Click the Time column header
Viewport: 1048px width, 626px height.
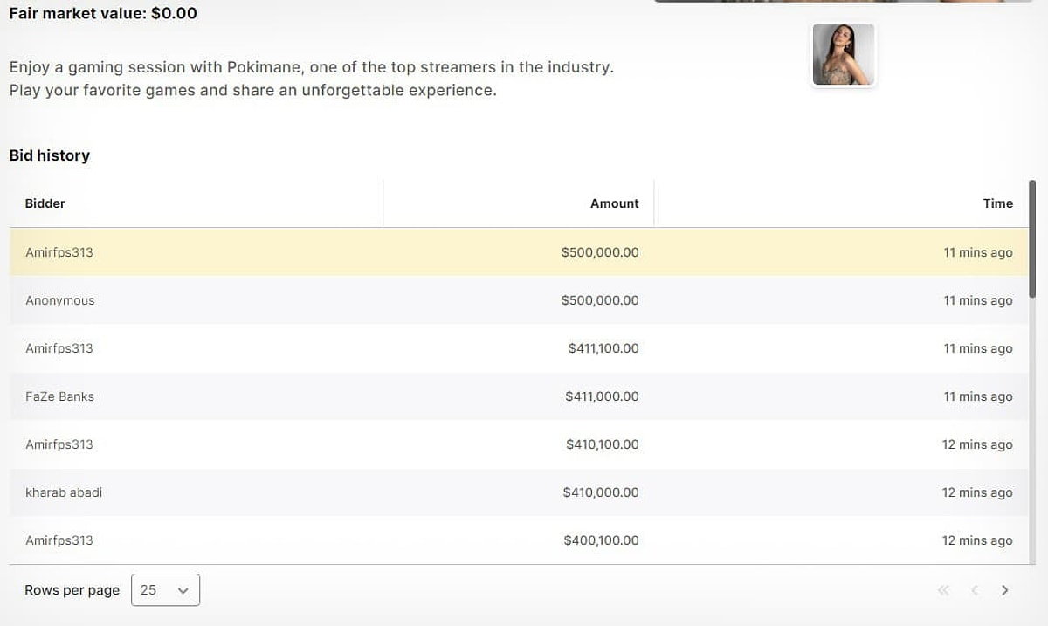point(998,203)
